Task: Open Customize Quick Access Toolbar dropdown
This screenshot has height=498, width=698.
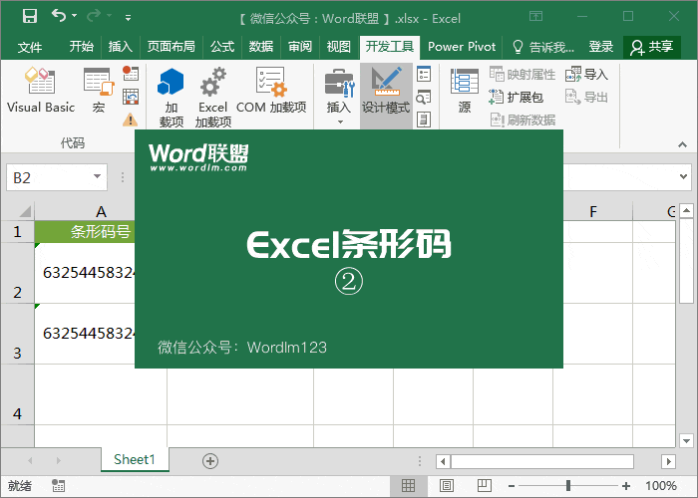Action: pyautogui.click(x=128, y=18)
